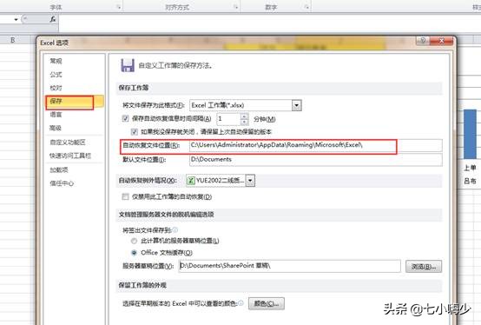
Task: Click the fx insert function icon
Action: (x=53, y=19)
